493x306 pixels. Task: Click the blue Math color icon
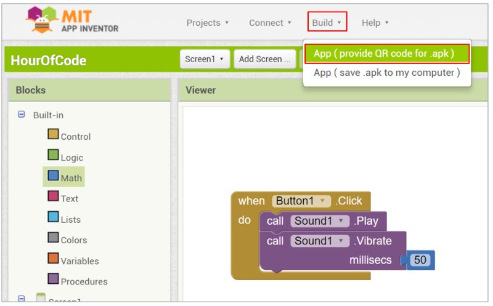point(53,175)
